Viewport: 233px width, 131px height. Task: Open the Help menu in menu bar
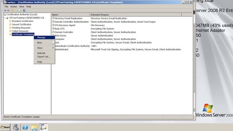[29, 7]
